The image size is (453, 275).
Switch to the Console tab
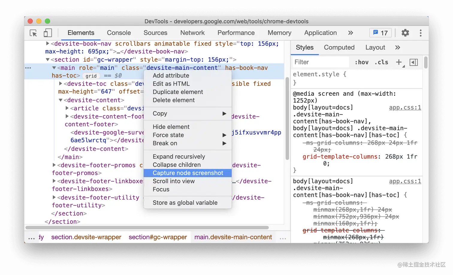119,33
